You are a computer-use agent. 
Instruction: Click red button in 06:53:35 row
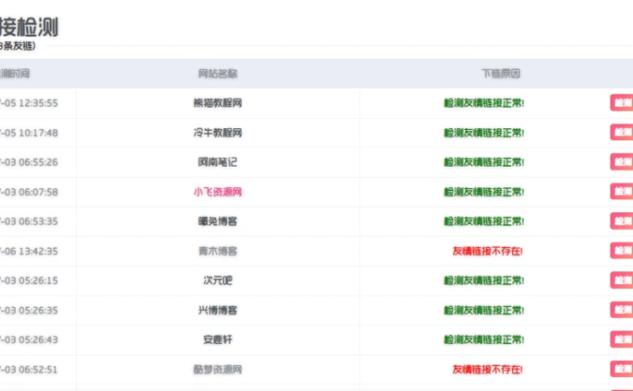pyautogui.click(x=622, y=221)
